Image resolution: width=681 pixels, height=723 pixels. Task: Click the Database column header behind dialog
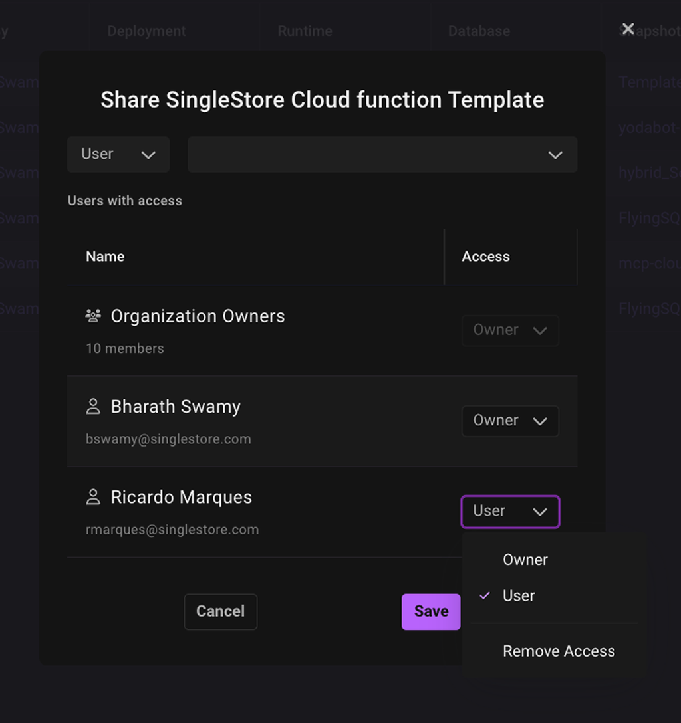click(x=479, y=31)
